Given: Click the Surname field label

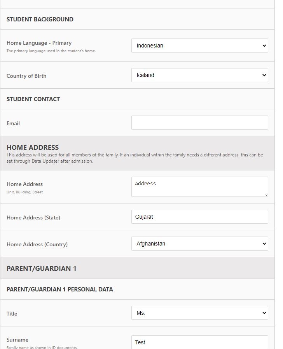Looking at the screenshot, I should pyautogui.click(x=17, y=340).
